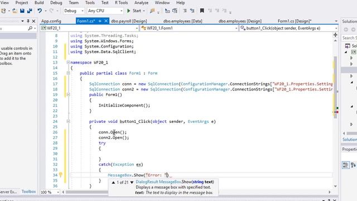Show next MessageBox.Show overload

132,183
